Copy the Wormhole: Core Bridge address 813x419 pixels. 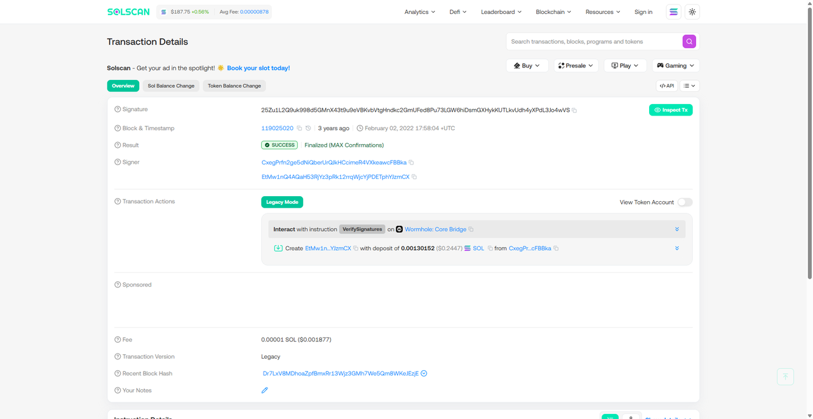[471, 230]
